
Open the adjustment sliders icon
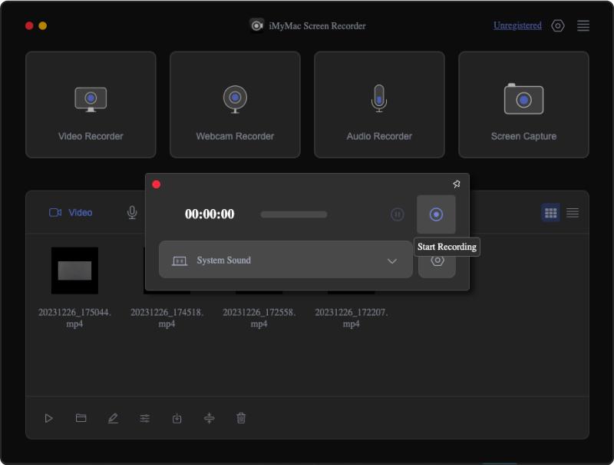[145, 418]
